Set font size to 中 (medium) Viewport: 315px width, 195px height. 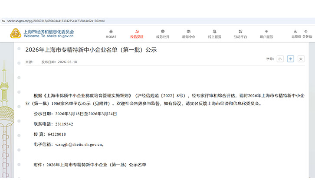[x=290, y=58]
